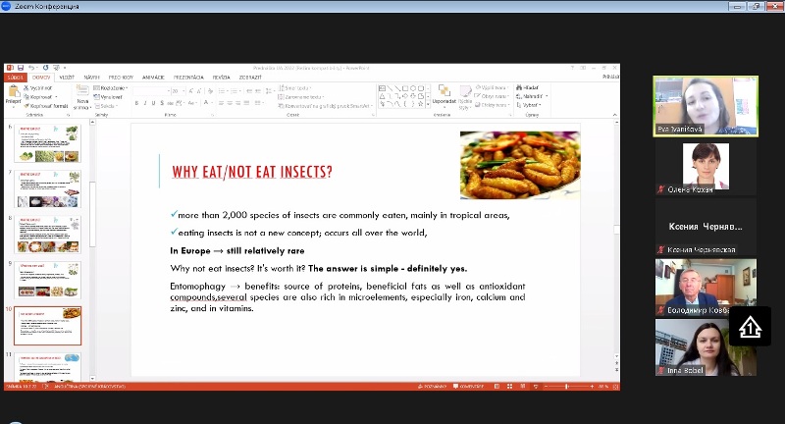This screenshot has width=785, height=424.
Task: Adjust the zoom slider in status bar
Action: (x=567, y=387)
